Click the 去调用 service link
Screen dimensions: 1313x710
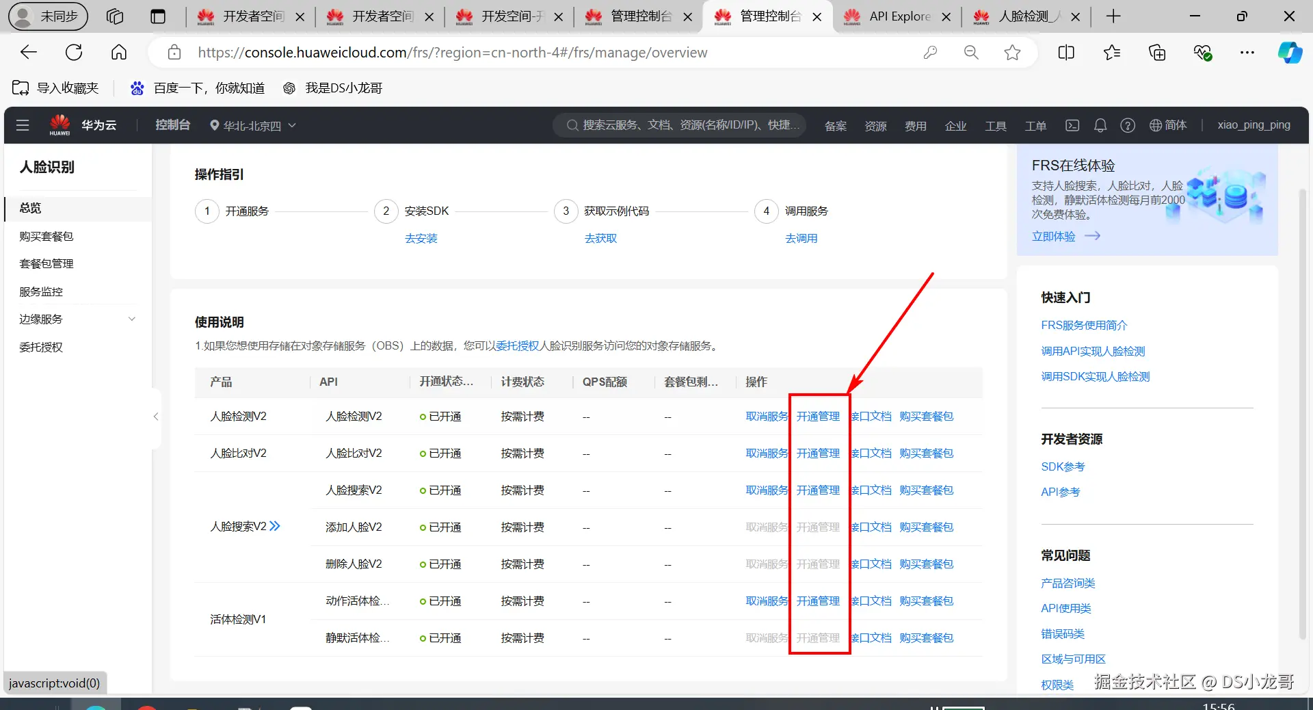click(801, 239)
